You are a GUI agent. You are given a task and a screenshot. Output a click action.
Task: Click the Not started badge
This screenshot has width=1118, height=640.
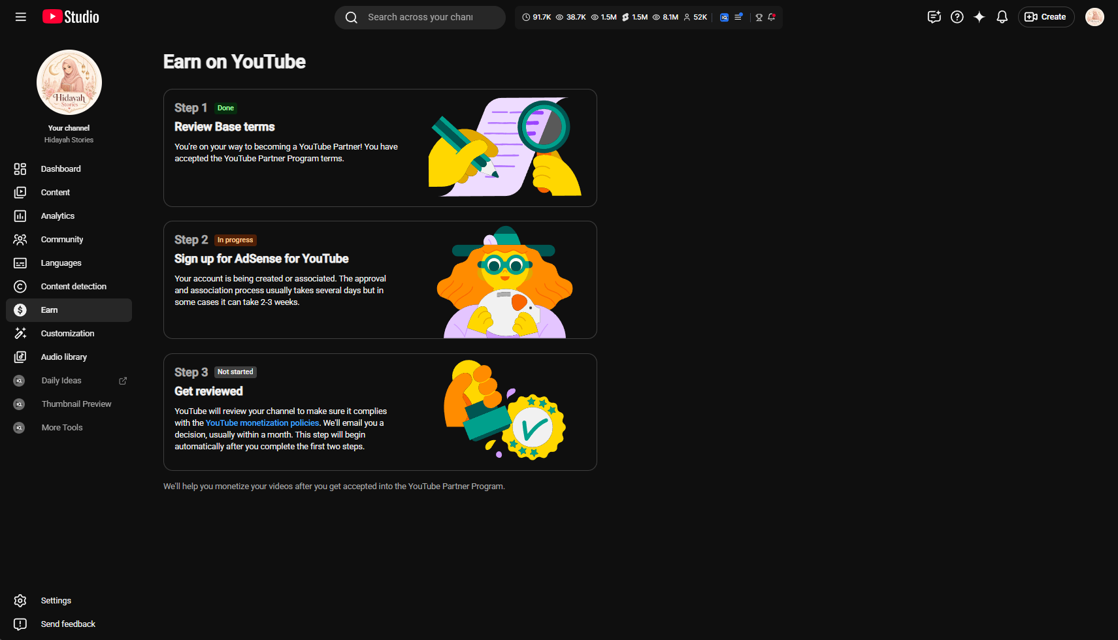(235, 372)
